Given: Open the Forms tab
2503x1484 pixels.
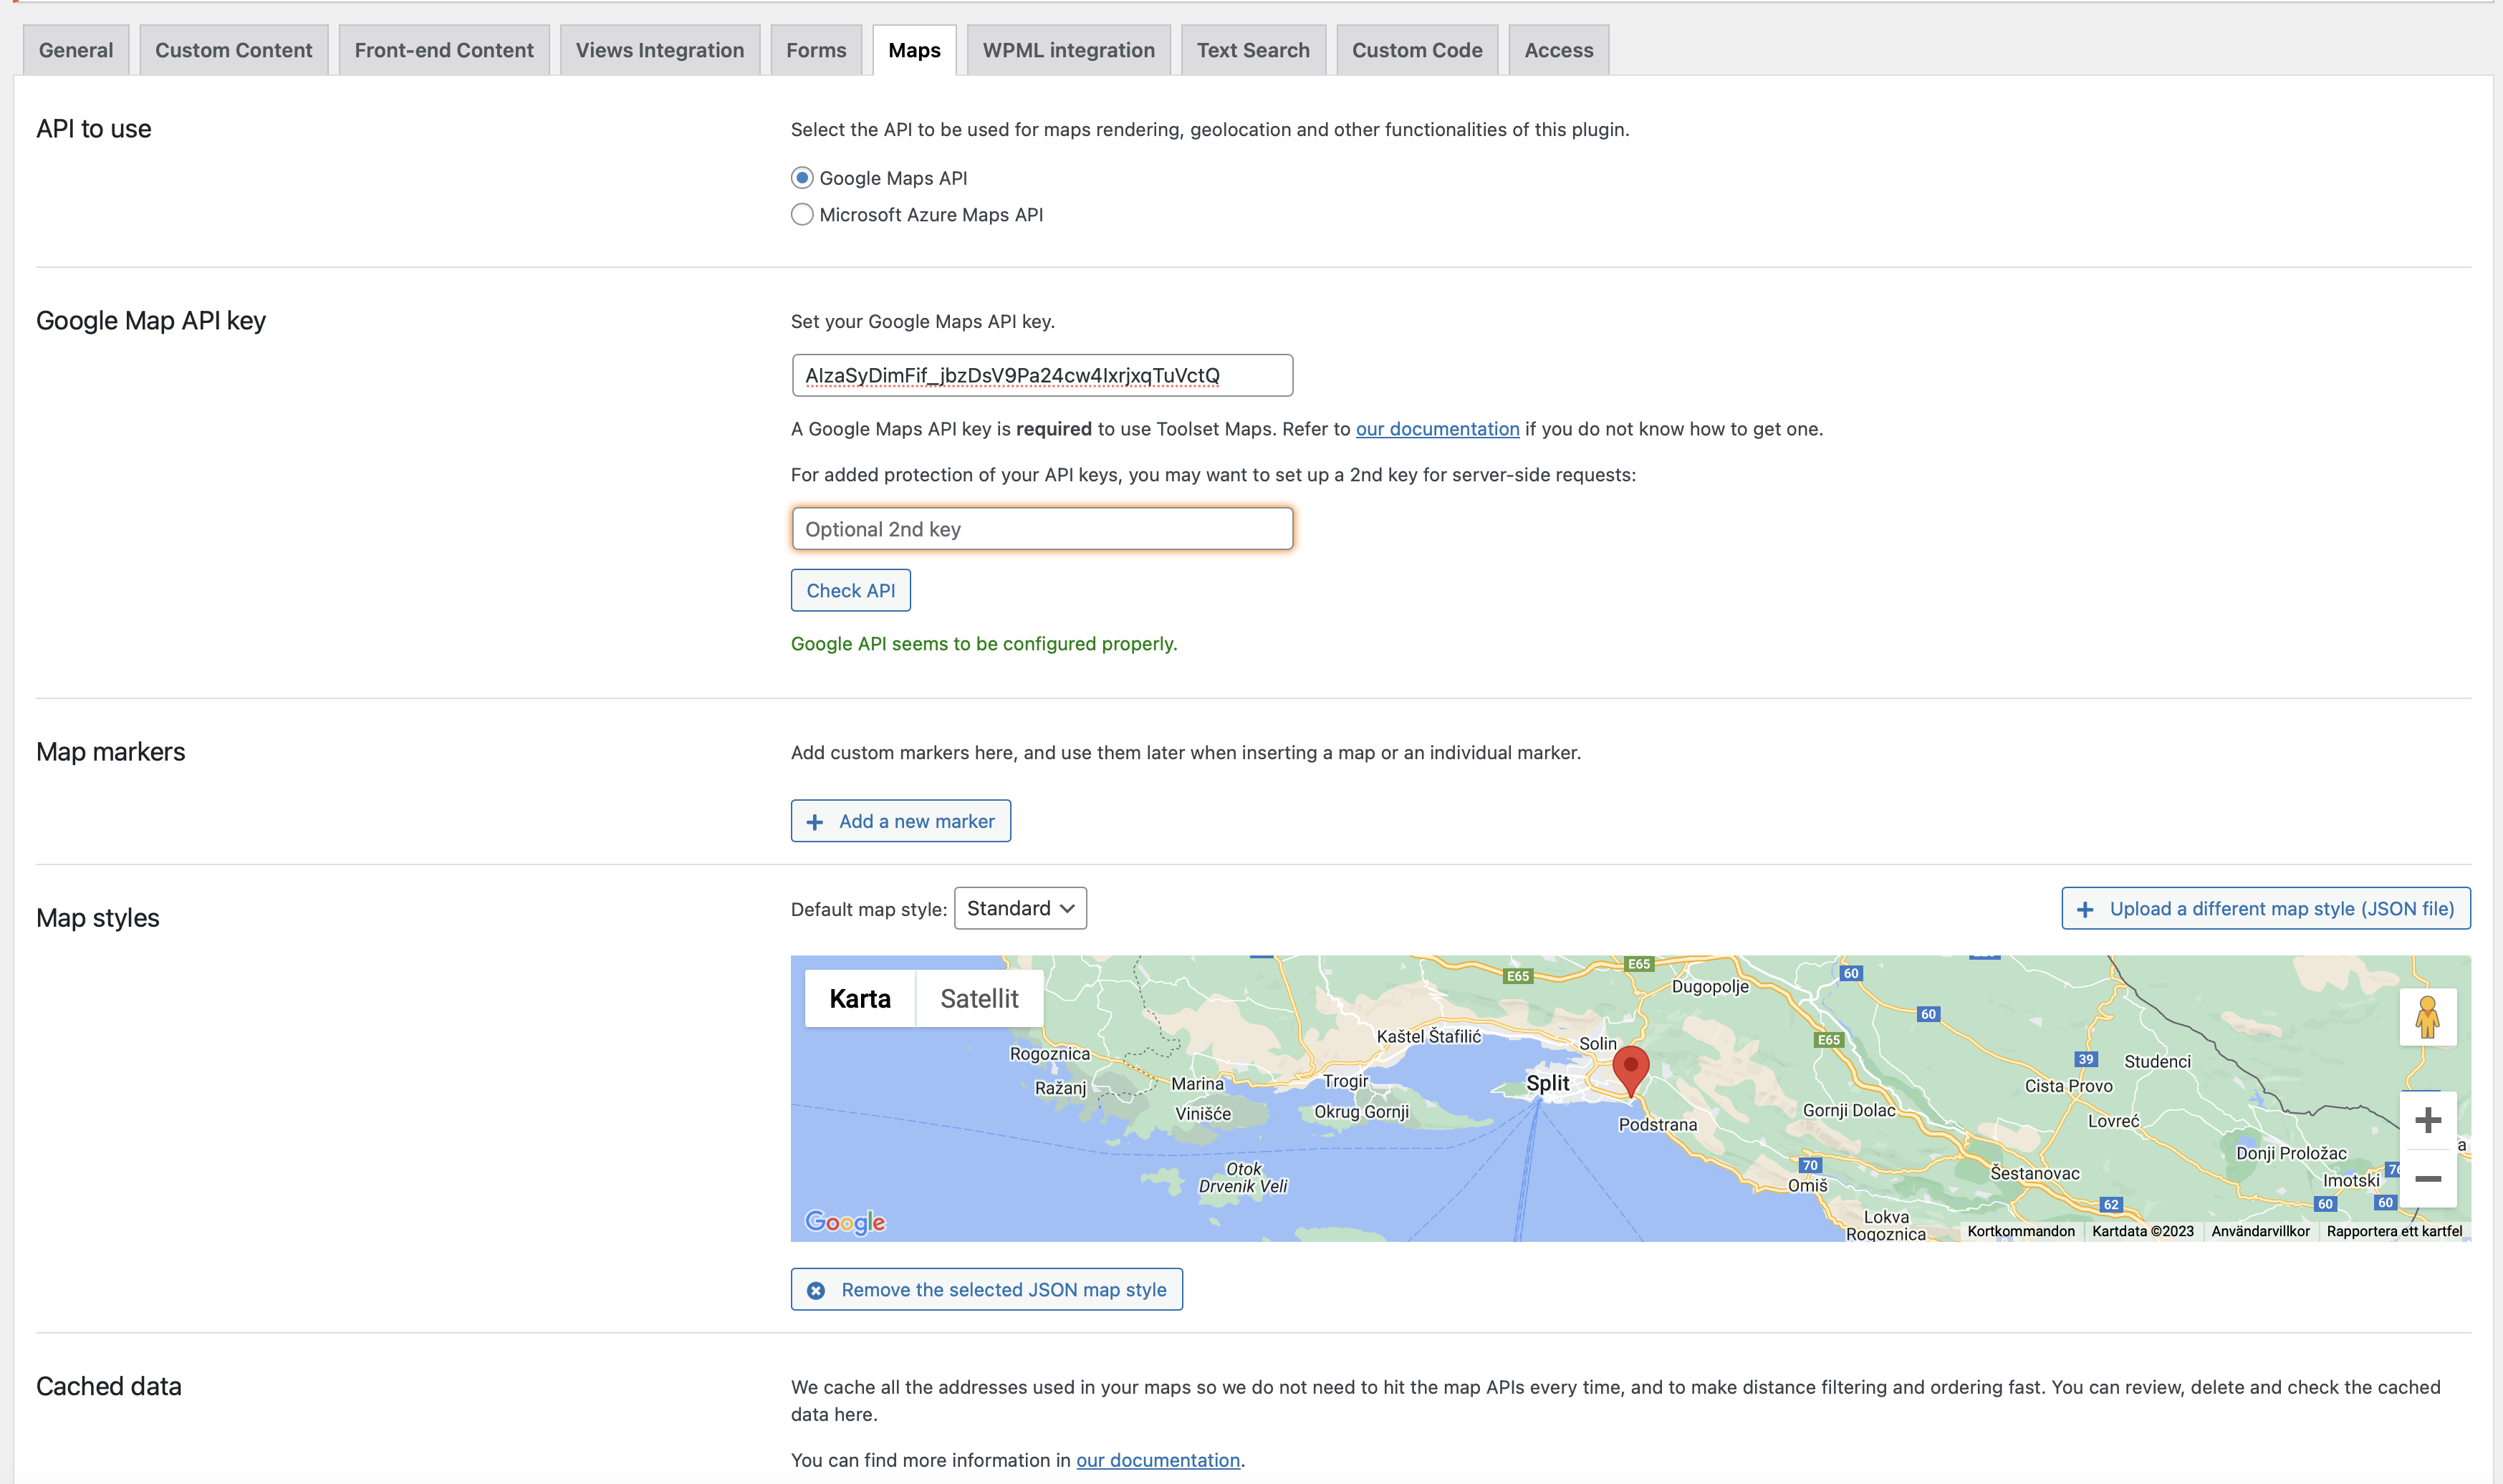Looking at the screenshot, I should [x=816, y=50].
